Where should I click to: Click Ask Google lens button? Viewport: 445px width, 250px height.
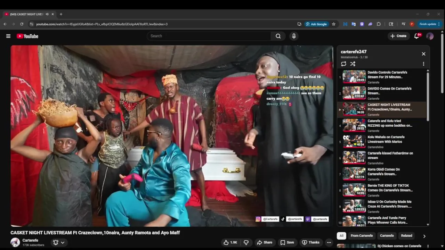click(316, 24)
